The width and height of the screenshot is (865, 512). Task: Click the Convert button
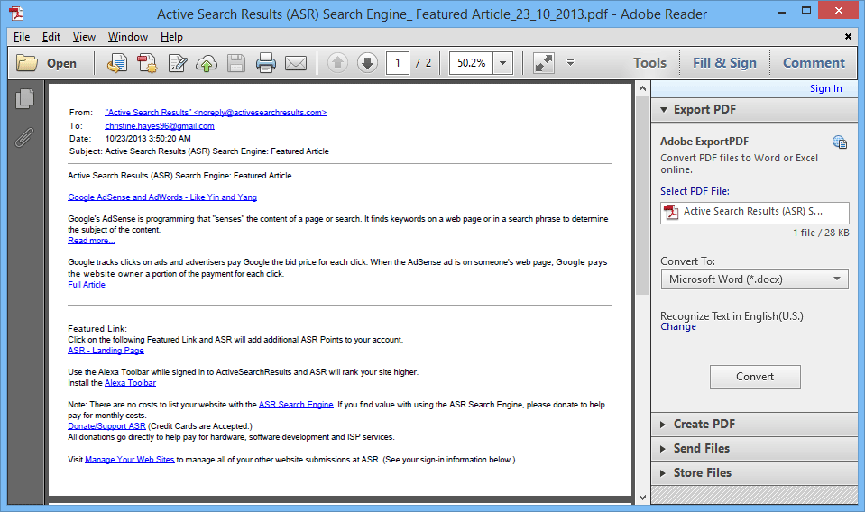click(755, 377)
